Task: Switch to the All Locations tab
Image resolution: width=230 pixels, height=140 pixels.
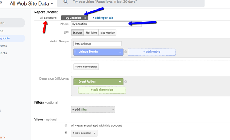Action: [x=48, y=18]
